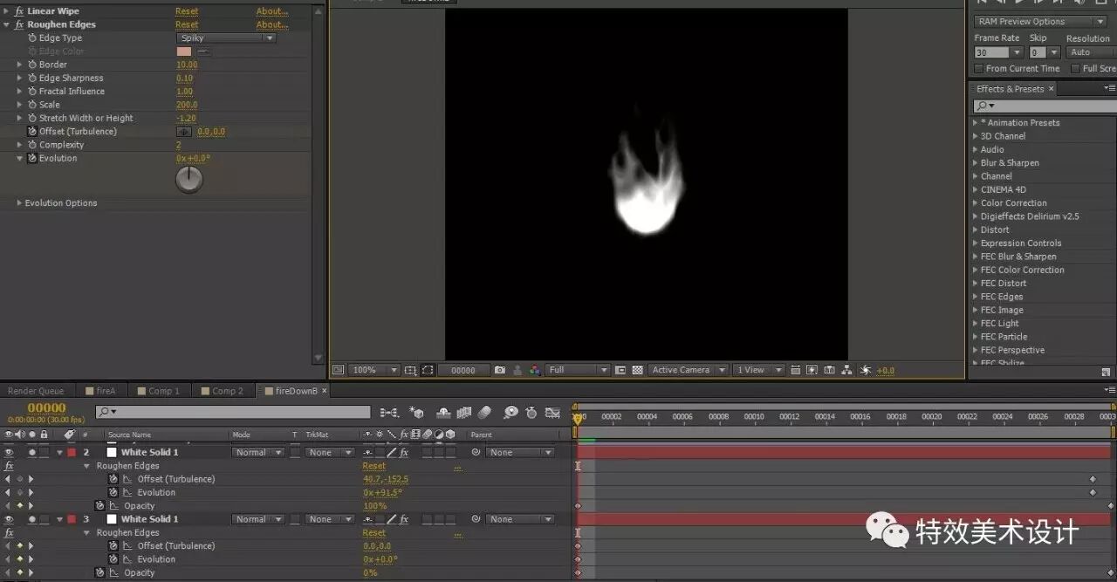Open the Spiky Edge Type dropdown
The height and width of the screenshot is (582, 1117).
(225, 38)
